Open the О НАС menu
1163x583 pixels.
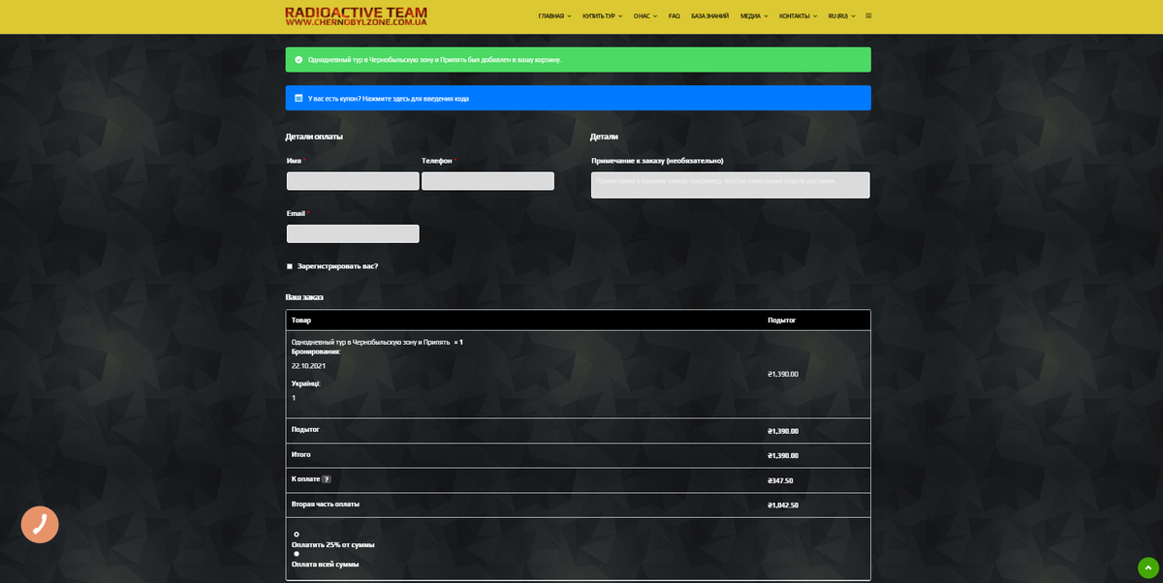tap(642, 15)
